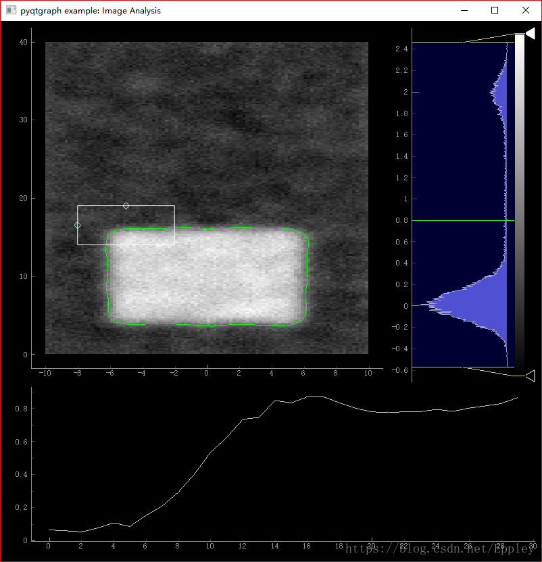
Task: Click the lower yellow histogram level line
Action: point(463,367)
